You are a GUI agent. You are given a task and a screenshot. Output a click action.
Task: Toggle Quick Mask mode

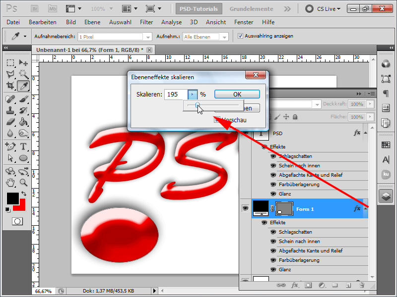[x=17, y=221]
